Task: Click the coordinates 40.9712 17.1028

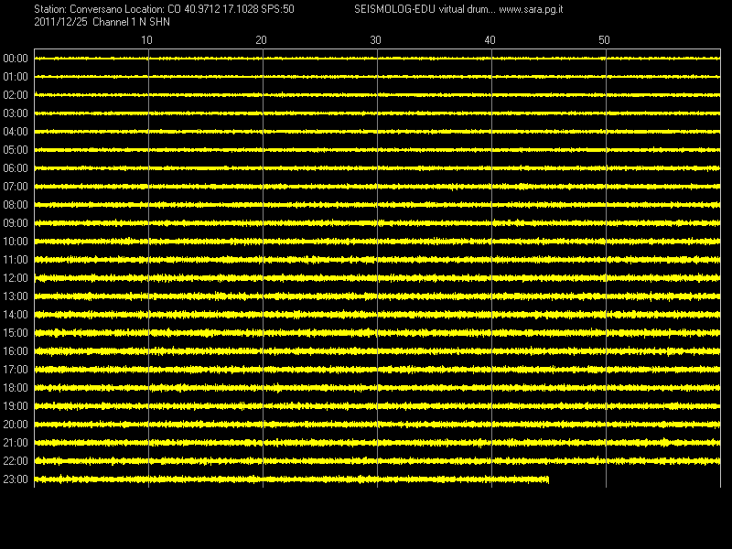Action: tap(221, 9)
